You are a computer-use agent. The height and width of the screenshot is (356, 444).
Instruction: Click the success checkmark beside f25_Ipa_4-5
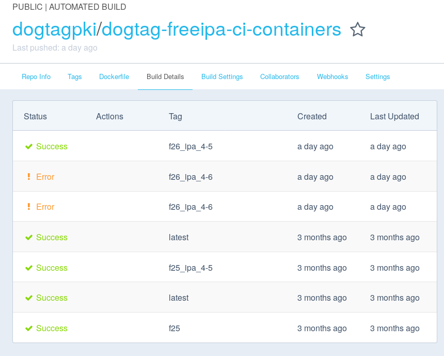tap(29, 267)
